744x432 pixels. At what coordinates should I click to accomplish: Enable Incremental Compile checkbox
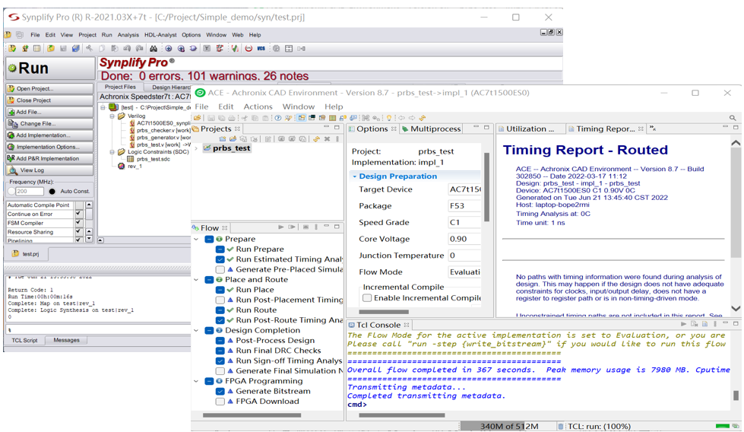pyautogui.click(x=367, y=298)
